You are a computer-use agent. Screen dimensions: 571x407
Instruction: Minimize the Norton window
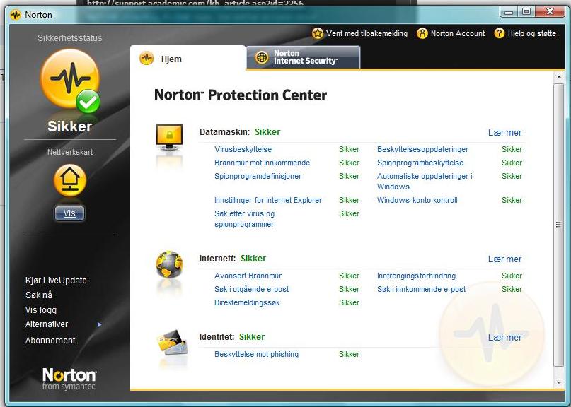[x=509, y=13]
